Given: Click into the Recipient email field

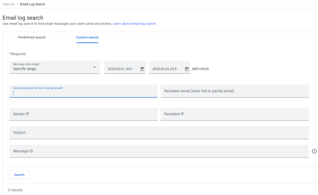Looking at the screenshot, I should click(x=234, y=91).
